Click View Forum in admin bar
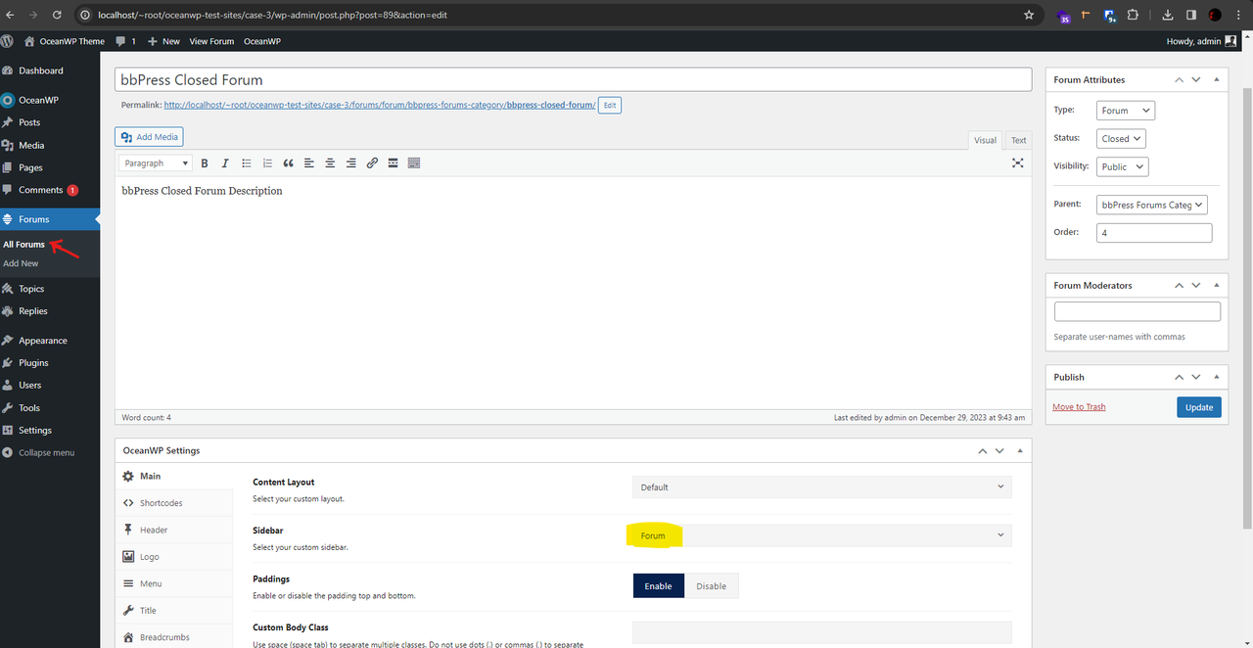 click(211, 41)
